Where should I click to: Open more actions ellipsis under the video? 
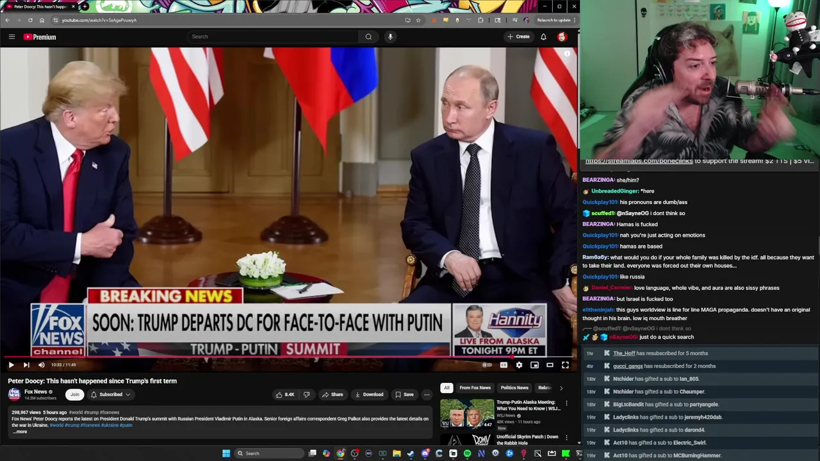(427, 394)
